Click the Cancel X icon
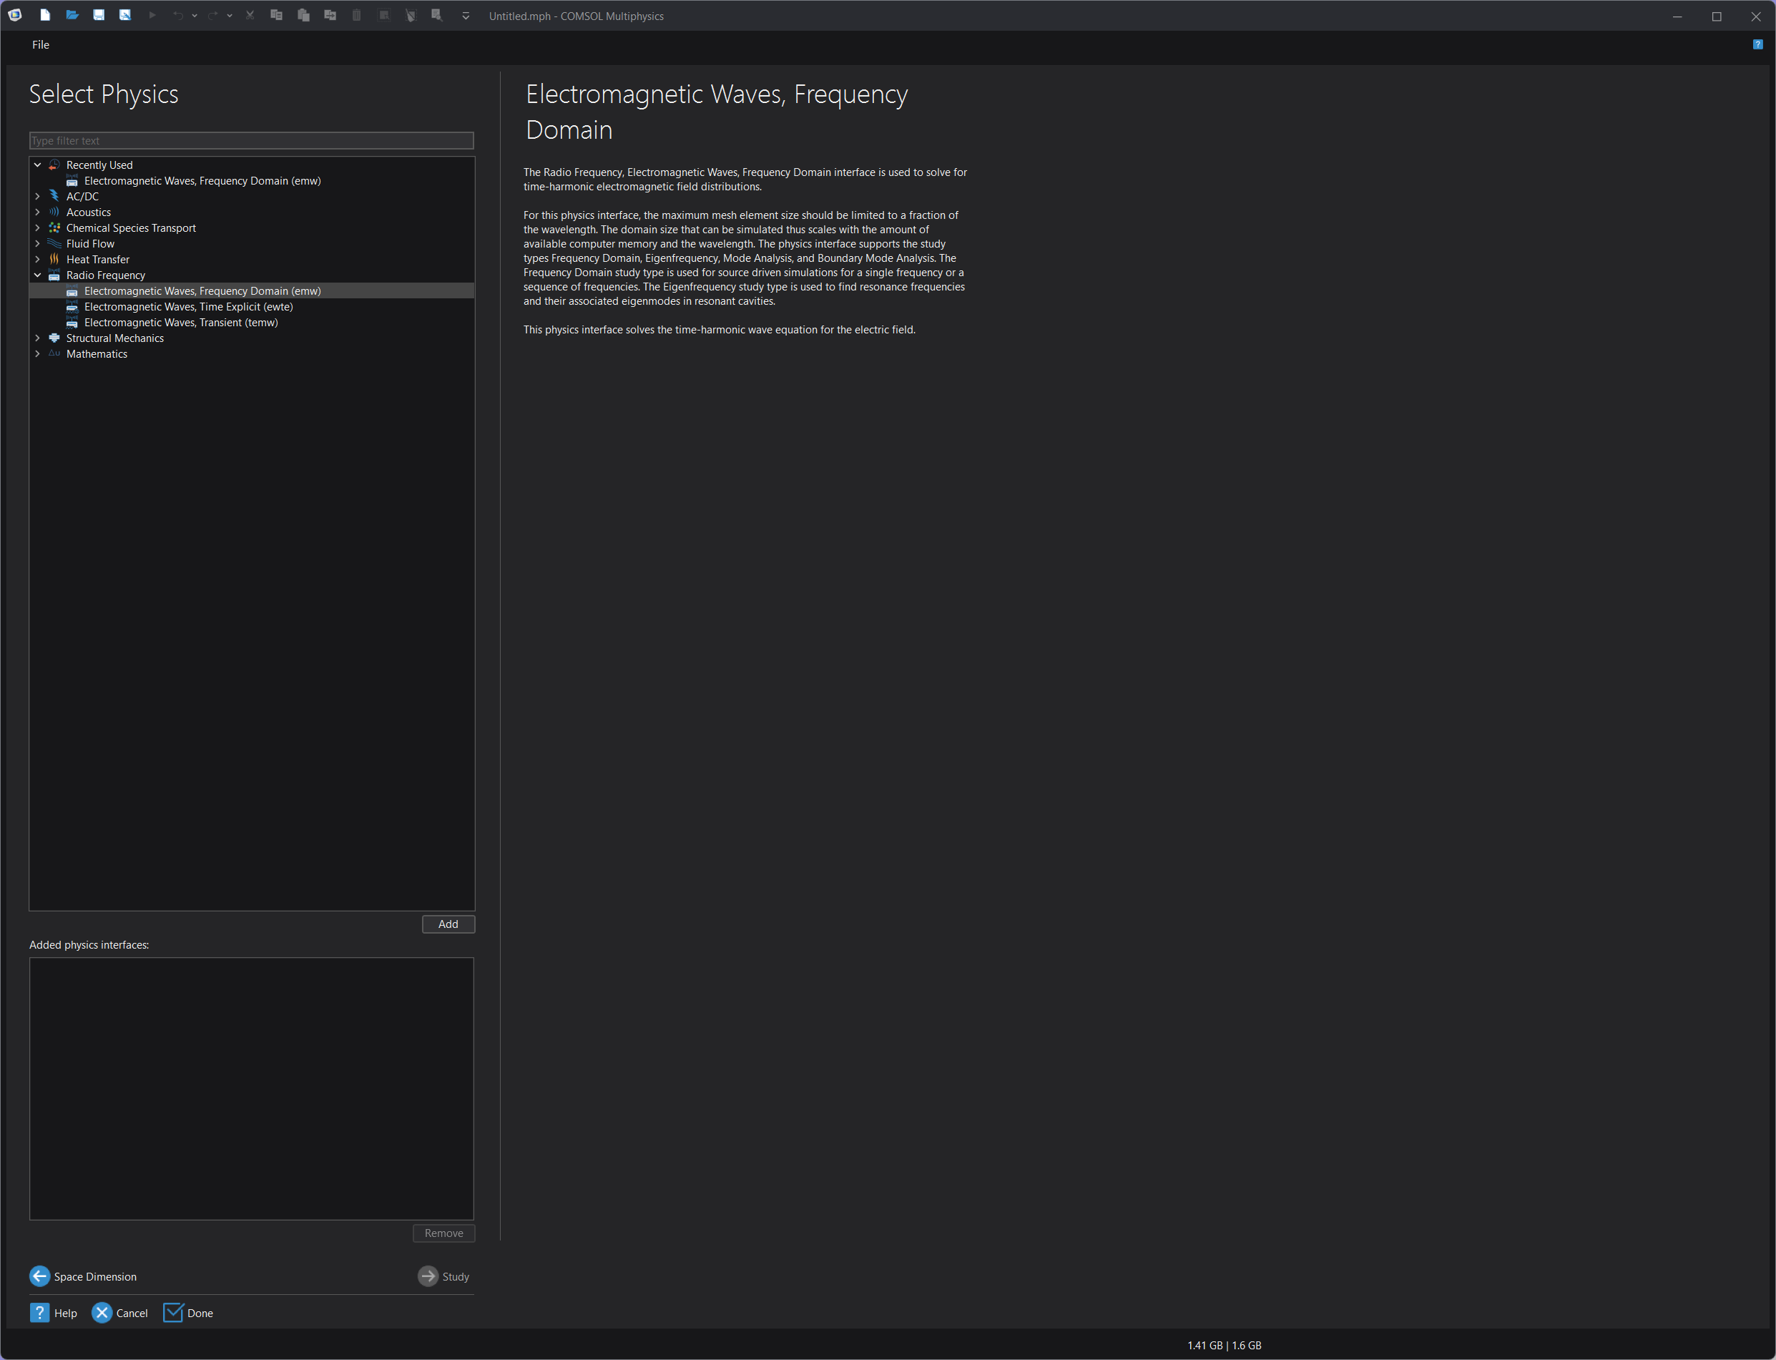The width and height of the screenshot is (1776, 1360). tap(102, 1312)
